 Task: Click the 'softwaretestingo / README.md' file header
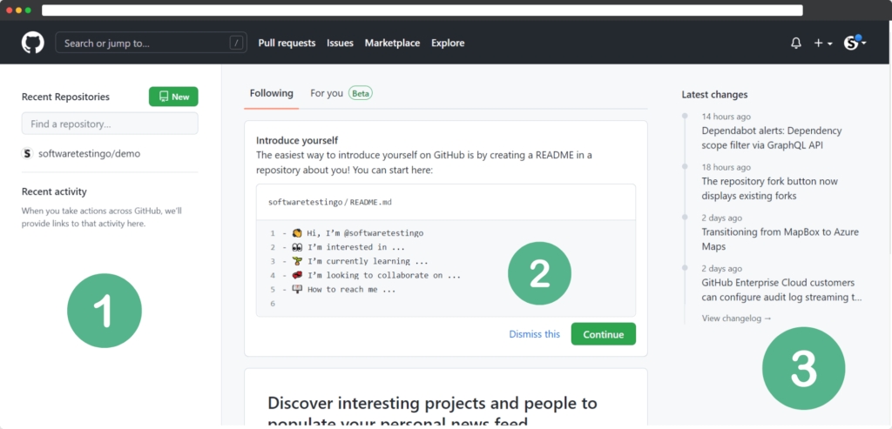tap(330, 202)
